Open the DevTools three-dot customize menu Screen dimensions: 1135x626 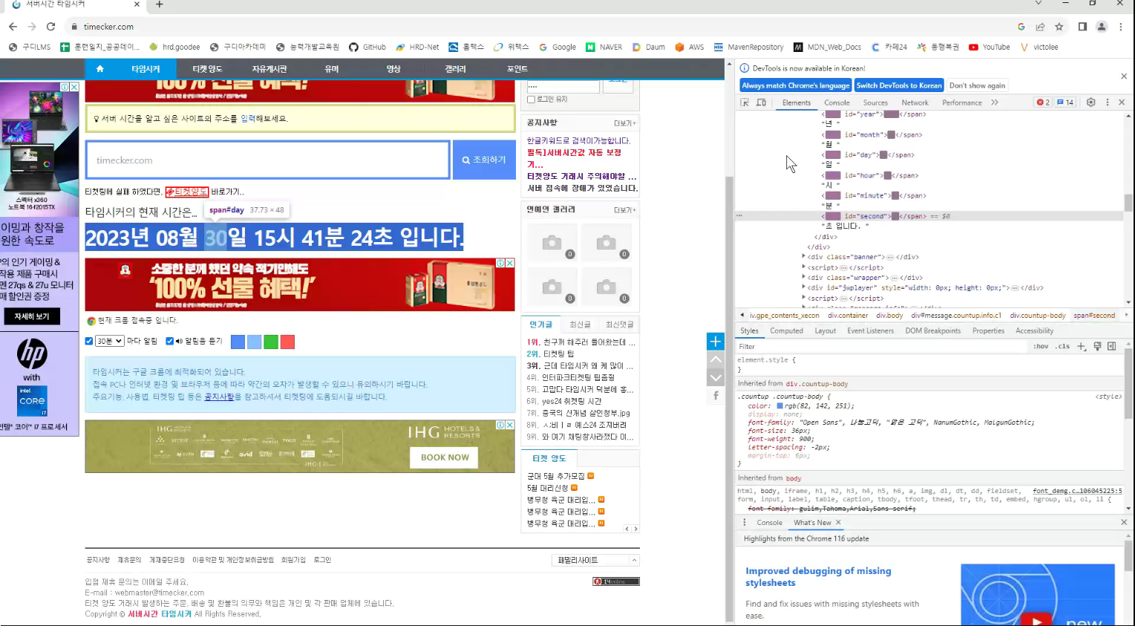(1107, 102)
